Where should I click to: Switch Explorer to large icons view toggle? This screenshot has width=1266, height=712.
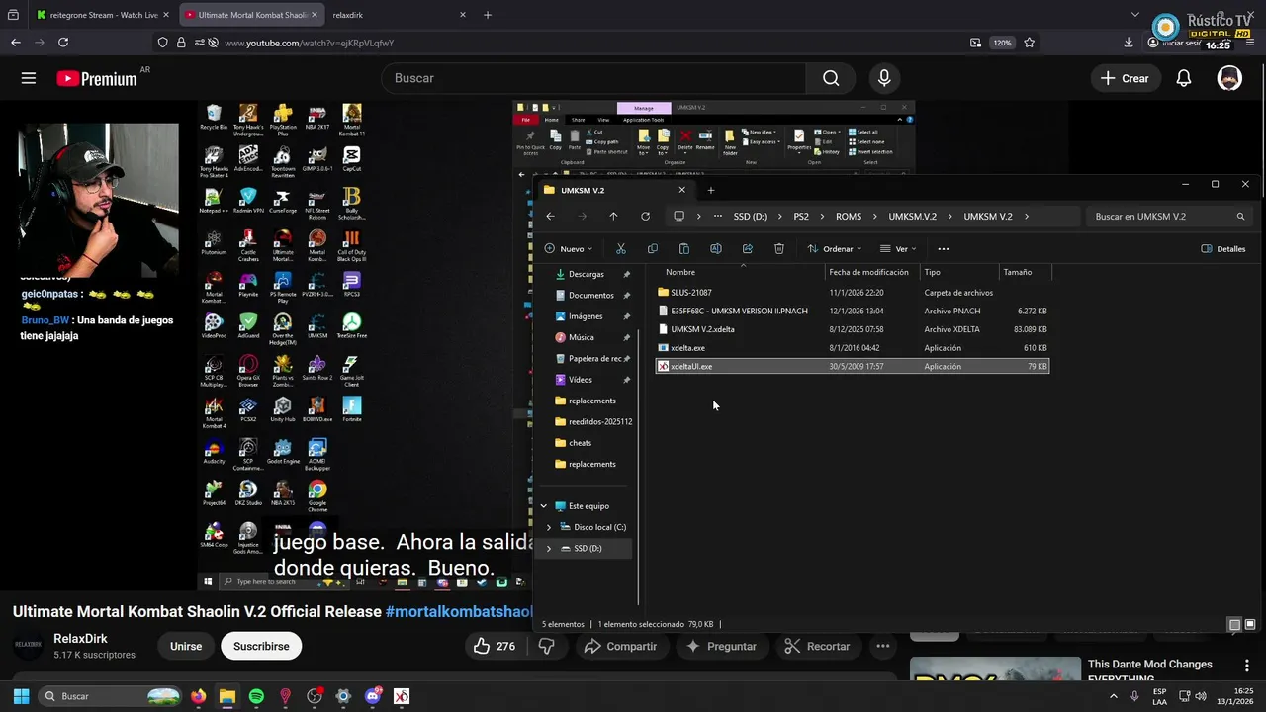click(1250, 625)
